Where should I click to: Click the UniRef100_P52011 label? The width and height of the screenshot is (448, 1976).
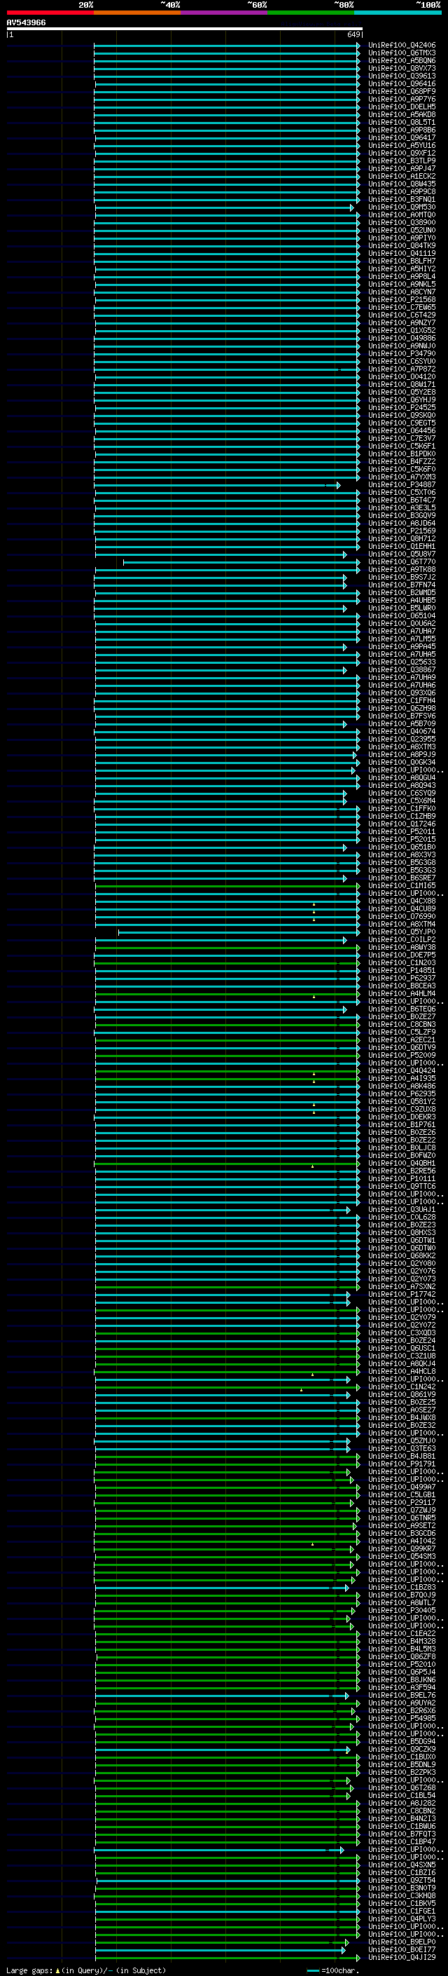pos(402,831)
